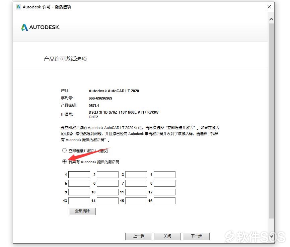Click the request code starting DSQJ 3F1D
This screenshot has width=290, height=247.
(x=124, y=115)
